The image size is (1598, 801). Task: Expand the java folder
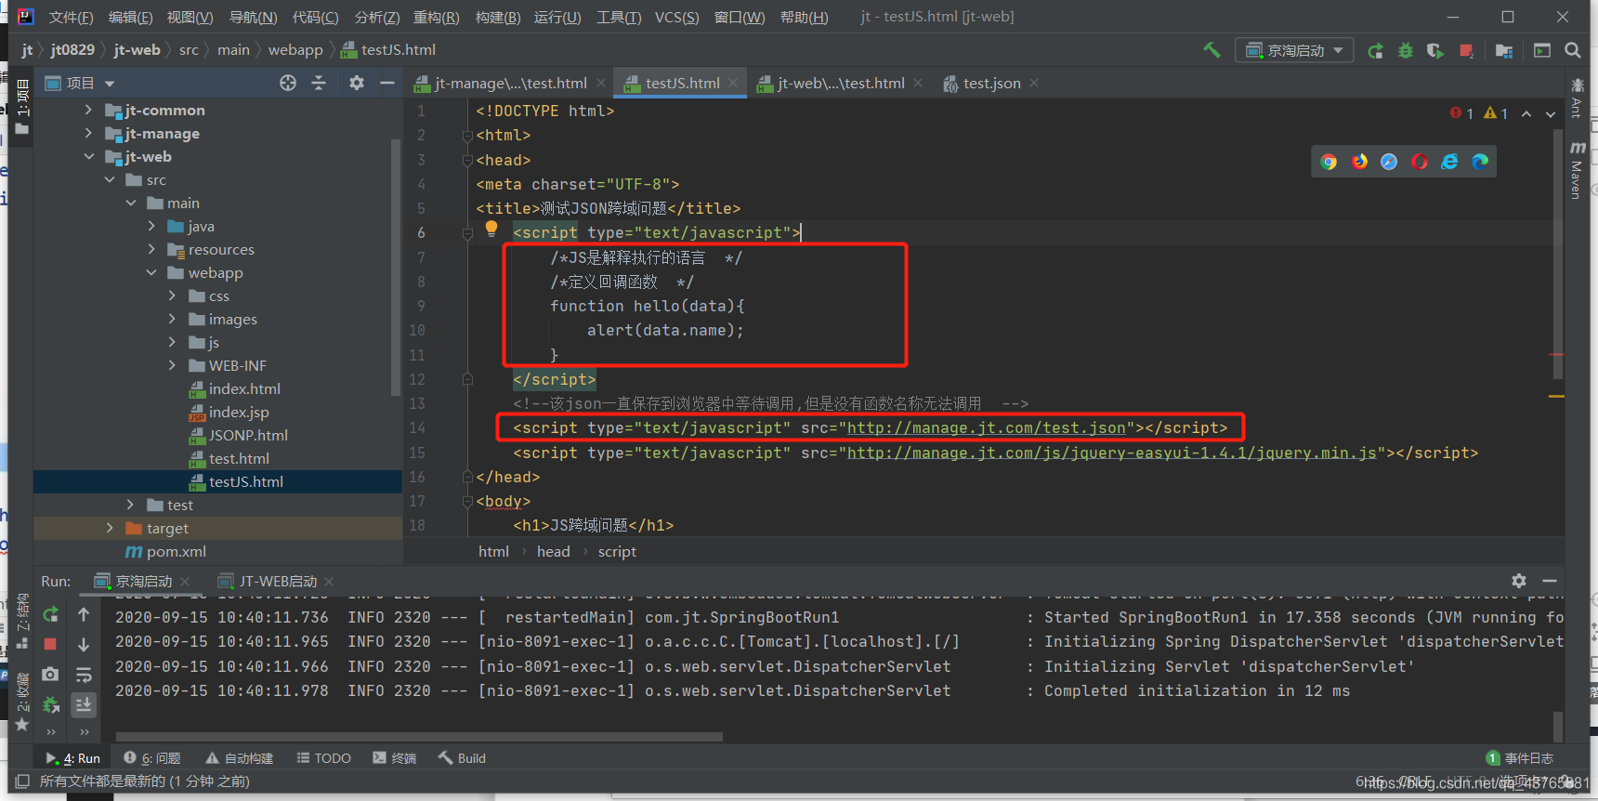click(x=151, y=226)
